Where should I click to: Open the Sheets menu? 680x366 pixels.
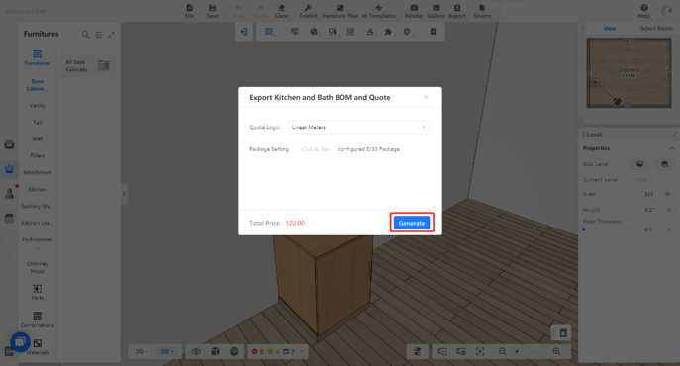pos(482,11)
